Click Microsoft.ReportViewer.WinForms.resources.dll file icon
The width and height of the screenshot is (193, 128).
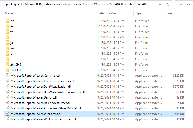pos(7,119)
